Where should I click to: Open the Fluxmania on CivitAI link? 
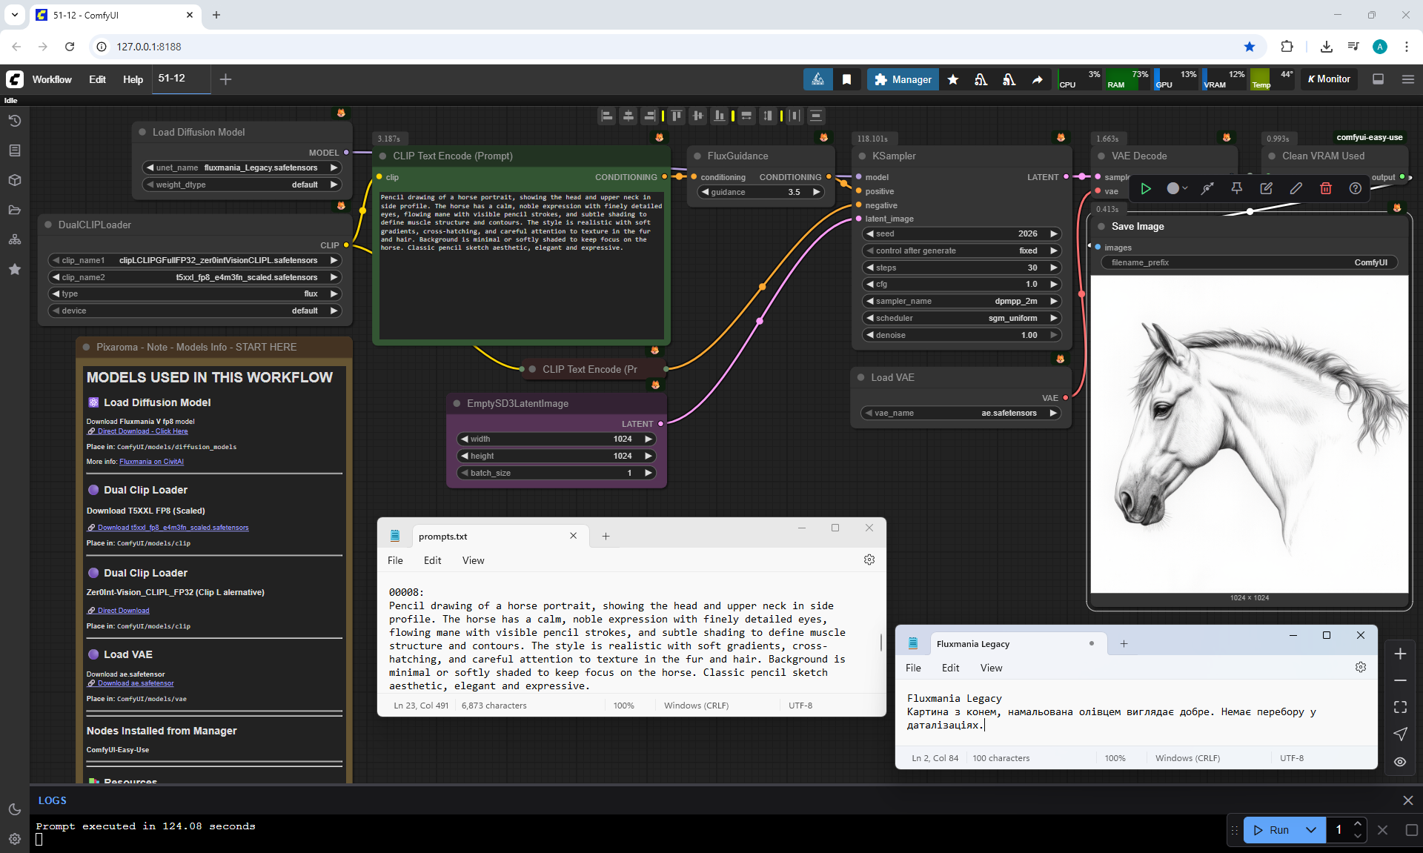click(x=151, y=462)
